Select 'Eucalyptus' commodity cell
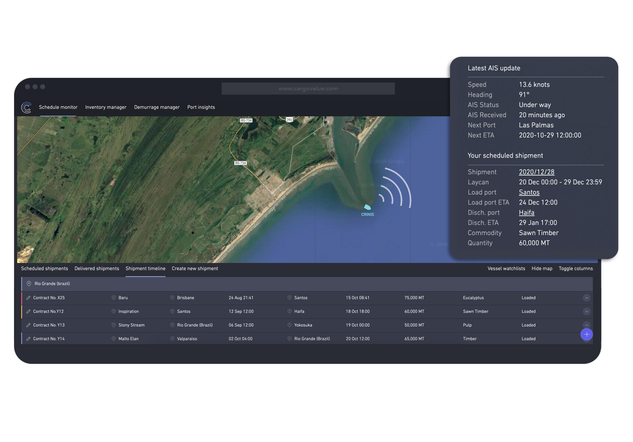The height and width of the screenshot is (442, 633). pyautogui.click(x=473, y=298)
